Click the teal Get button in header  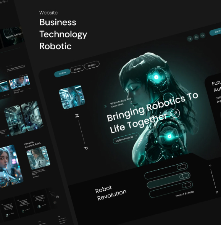click(215, 32)
